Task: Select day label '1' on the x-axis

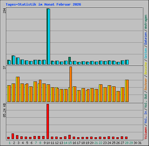Action: (x=10, y=143)
